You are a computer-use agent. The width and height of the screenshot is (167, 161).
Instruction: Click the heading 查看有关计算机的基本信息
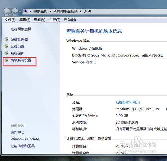point(94,31)
